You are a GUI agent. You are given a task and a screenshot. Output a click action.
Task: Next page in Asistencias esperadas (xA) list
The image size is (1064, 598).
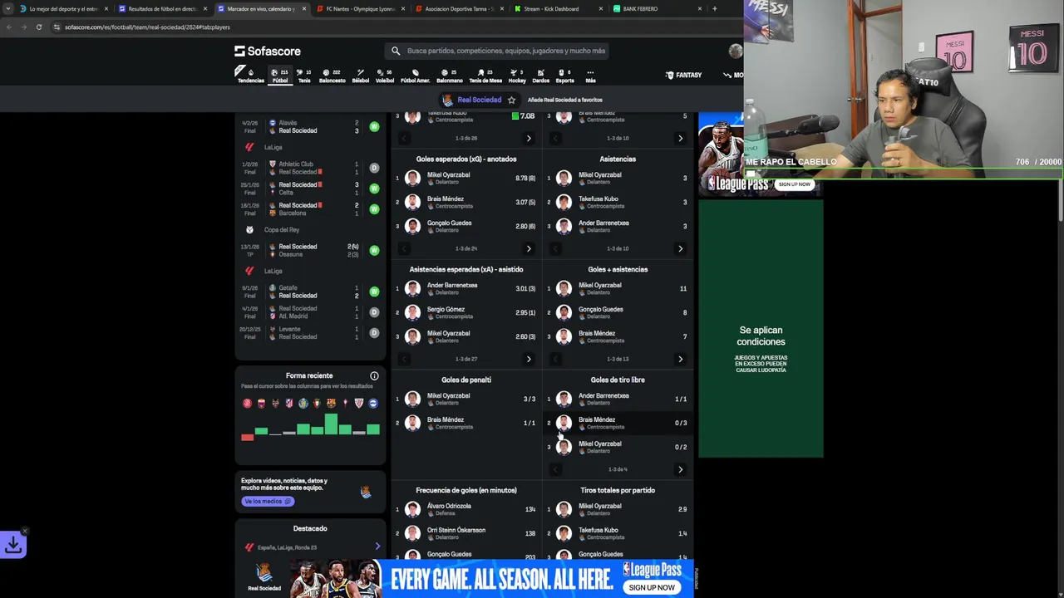pyautogui.click(x=529, y=359)
